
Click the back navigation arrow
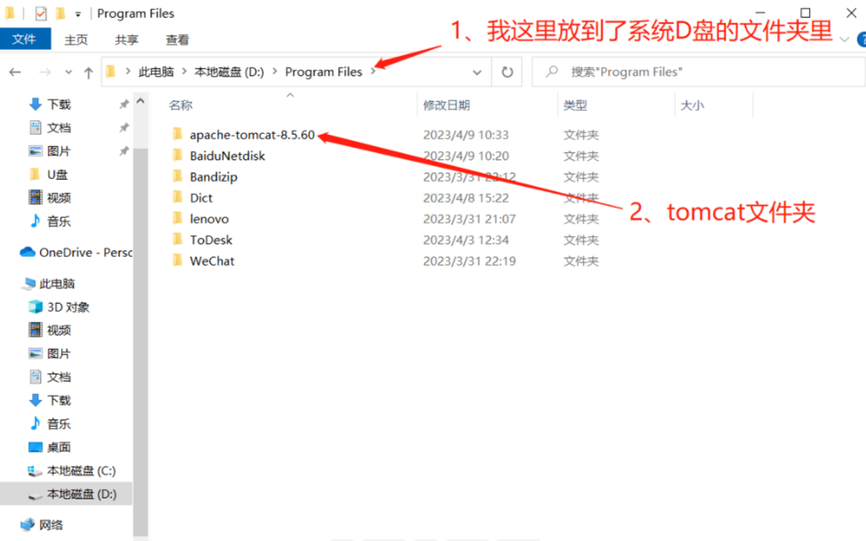click(15, 72)
